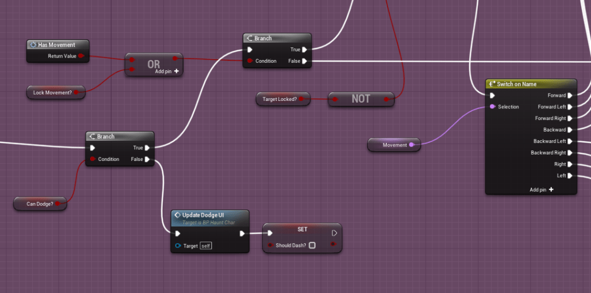
Task: Click the Target pin on Update Dodge UI
Action: [178, 246]
